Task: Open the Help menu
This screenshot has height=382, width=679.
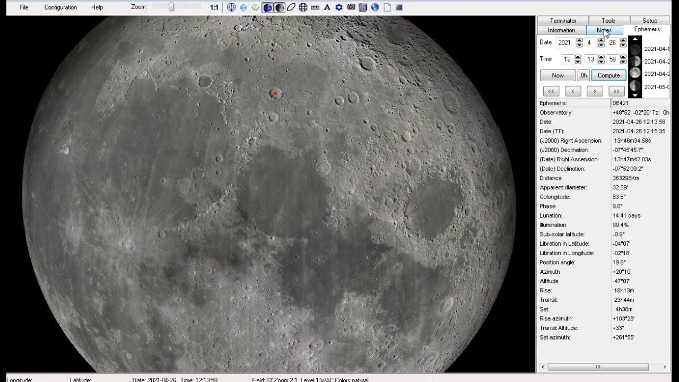Action: click(97, 7)
